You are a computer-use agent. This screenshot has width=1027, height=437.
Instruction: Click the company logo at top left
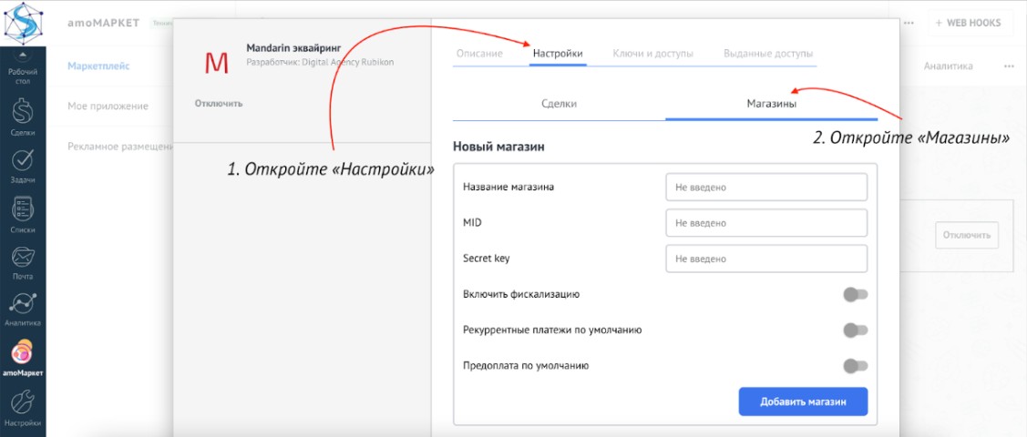click(23, 22)
